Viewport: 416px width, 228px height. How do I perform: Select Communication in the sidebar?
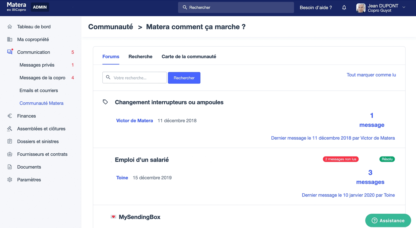point(34,52)
